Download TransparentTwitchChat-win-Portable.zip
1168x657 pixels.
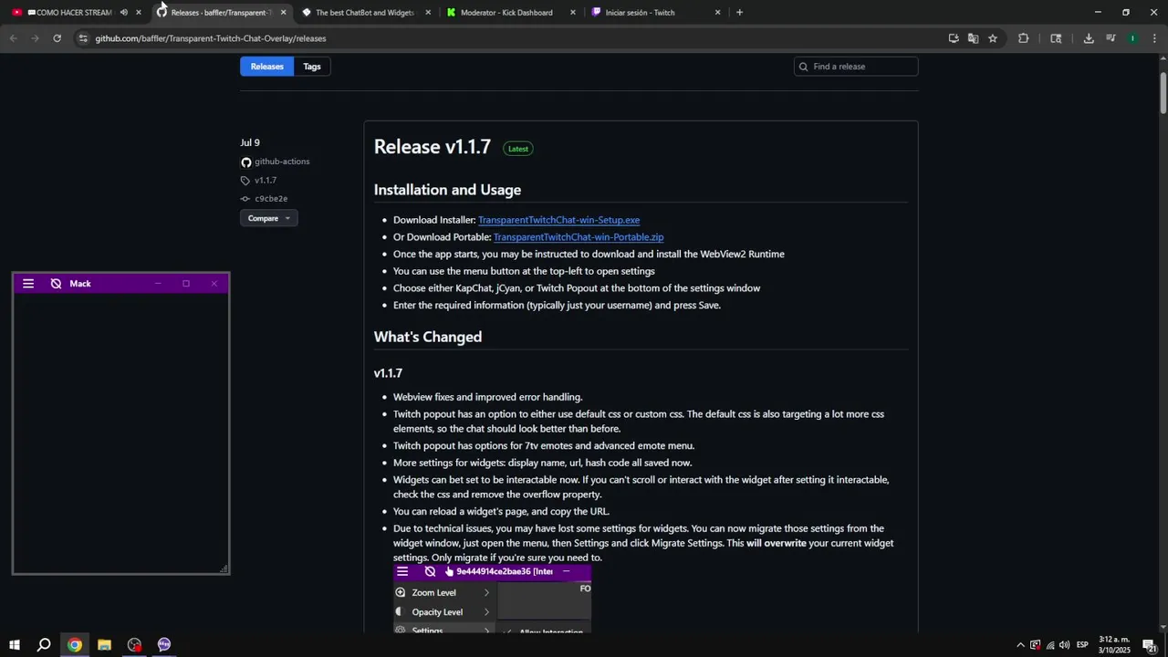[x=579, y=237]
